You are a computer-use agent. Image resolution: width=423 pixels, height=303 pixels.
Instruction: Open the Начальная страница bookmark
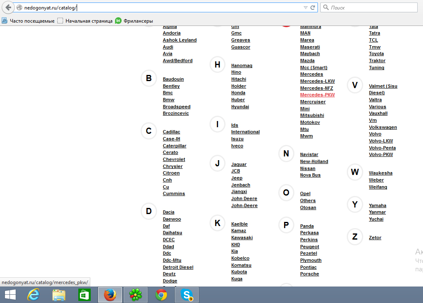[x=85, y=21]
